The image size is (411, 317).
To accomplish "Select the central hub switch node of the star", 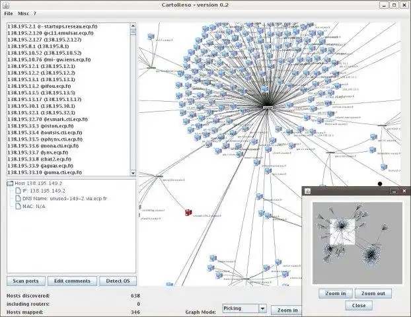I will pos(268,108).
